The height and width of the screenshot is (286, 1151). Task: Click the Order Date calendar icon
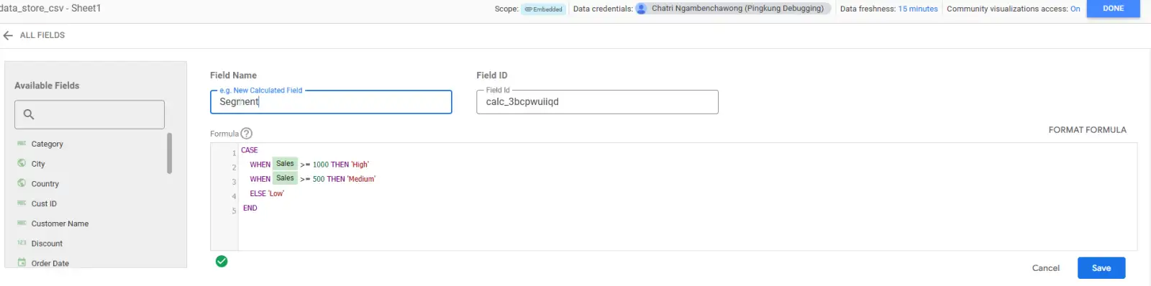click(x=22, y=263)
